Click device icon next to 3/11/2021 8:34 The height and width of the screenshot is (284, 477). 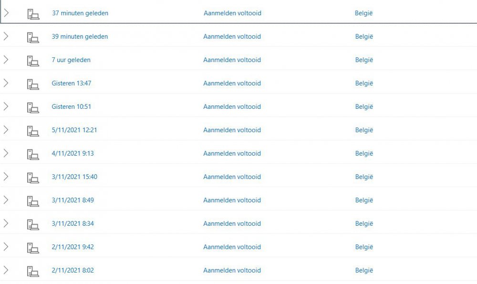point(33,224)
